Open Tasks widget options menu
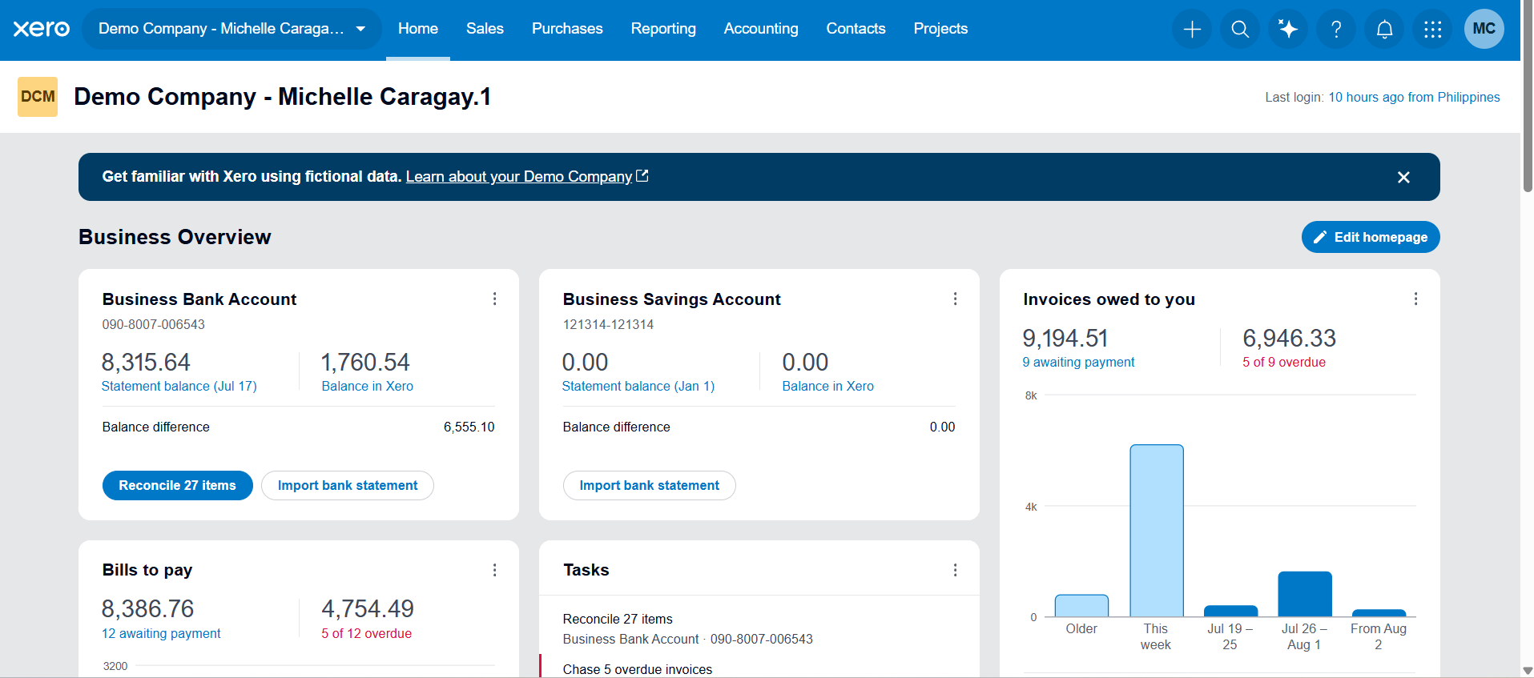Screen dimensions: 1534x678 coord(955,570)
